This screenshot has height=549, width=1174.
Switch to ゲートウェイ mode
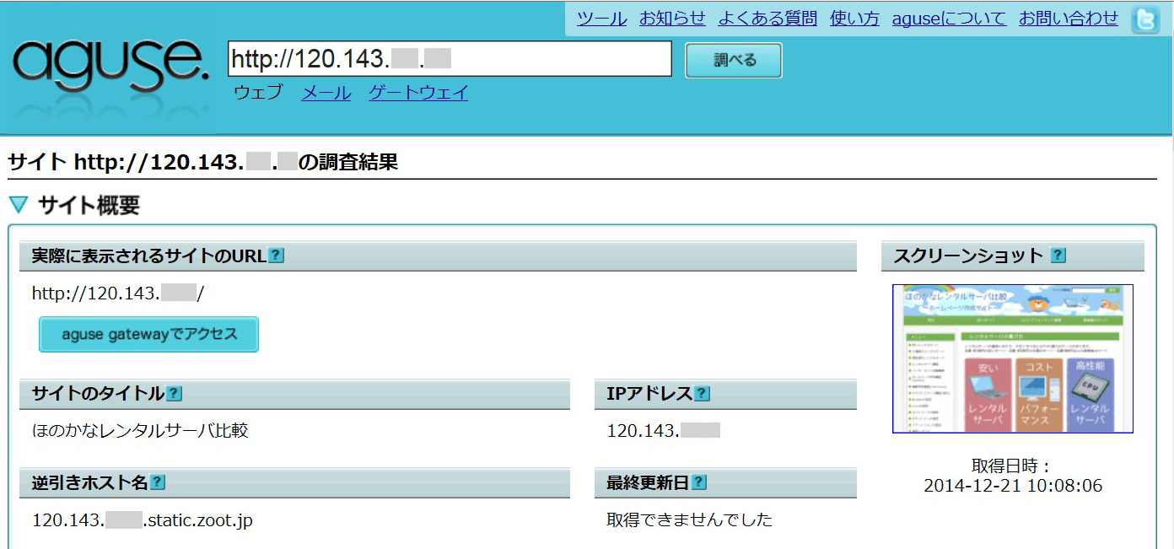click(418, 93)
